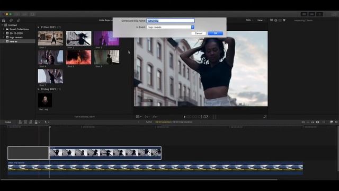Open the Info inspector filter icon
Viewport: 339px width, 191px height.
[284, 20]
